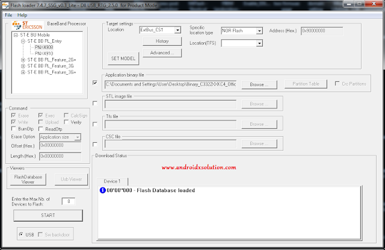
Task: Click the Flash loader title bar app icon
Action: (x=5, y=5)
